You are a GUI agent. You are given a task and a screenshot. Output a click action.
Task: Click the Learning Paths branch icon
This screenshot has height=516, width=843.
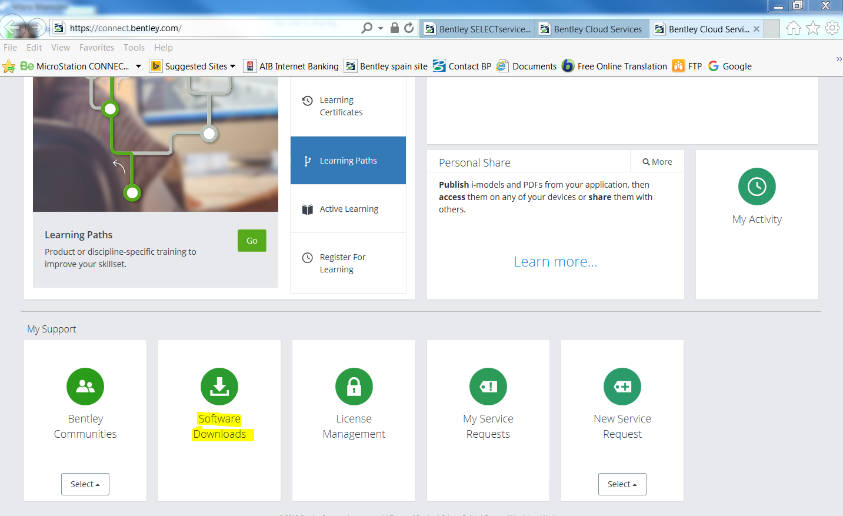coord(307,161)
